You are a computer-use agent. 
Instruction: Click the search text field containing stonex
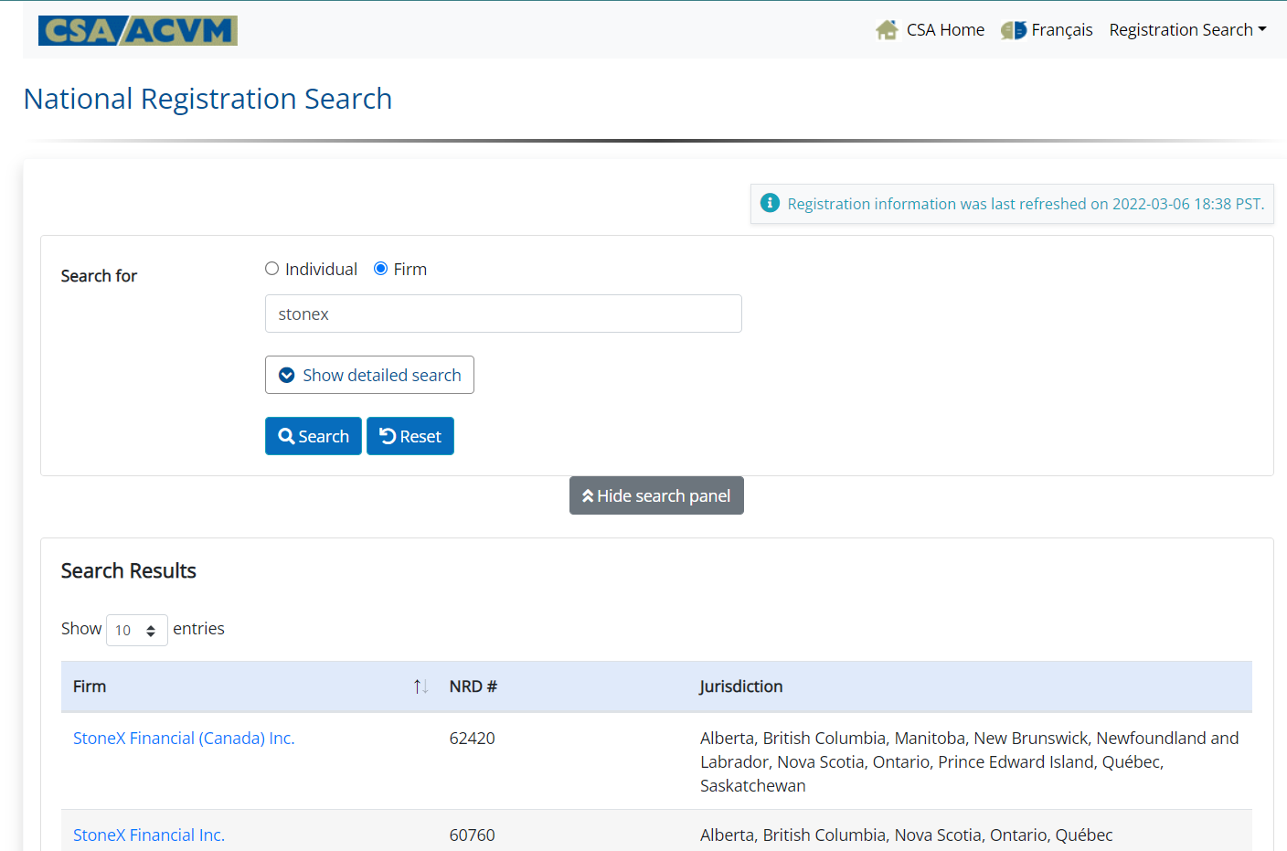pyautogui.click(x=503, y=314)
